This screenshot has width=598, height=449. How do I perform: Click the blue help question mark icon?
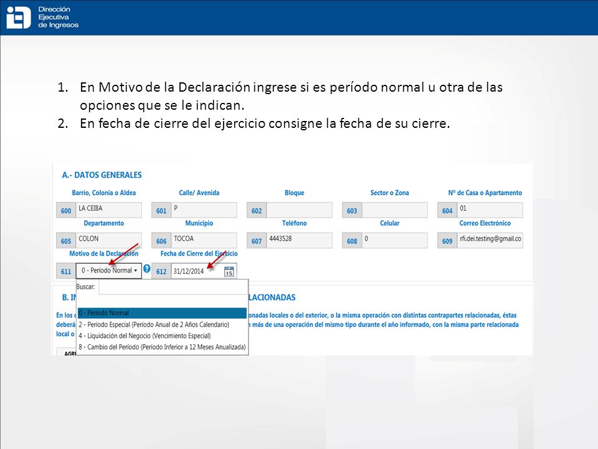coord(147,269)
